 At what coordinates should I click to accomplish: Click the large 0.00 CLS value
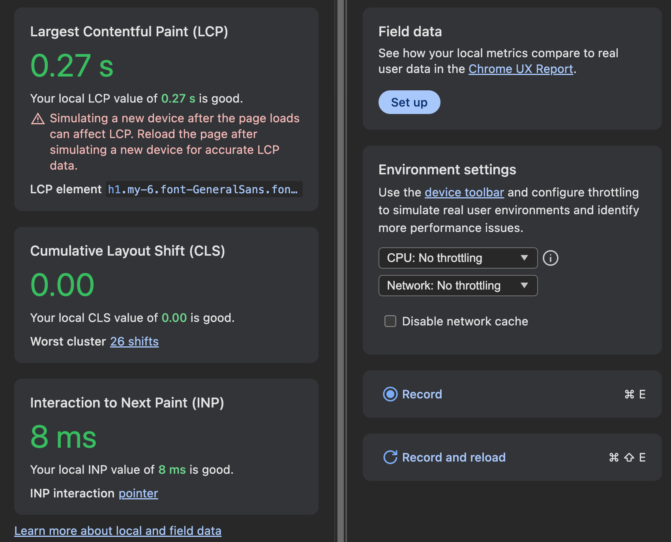click(x=62, y=285)
